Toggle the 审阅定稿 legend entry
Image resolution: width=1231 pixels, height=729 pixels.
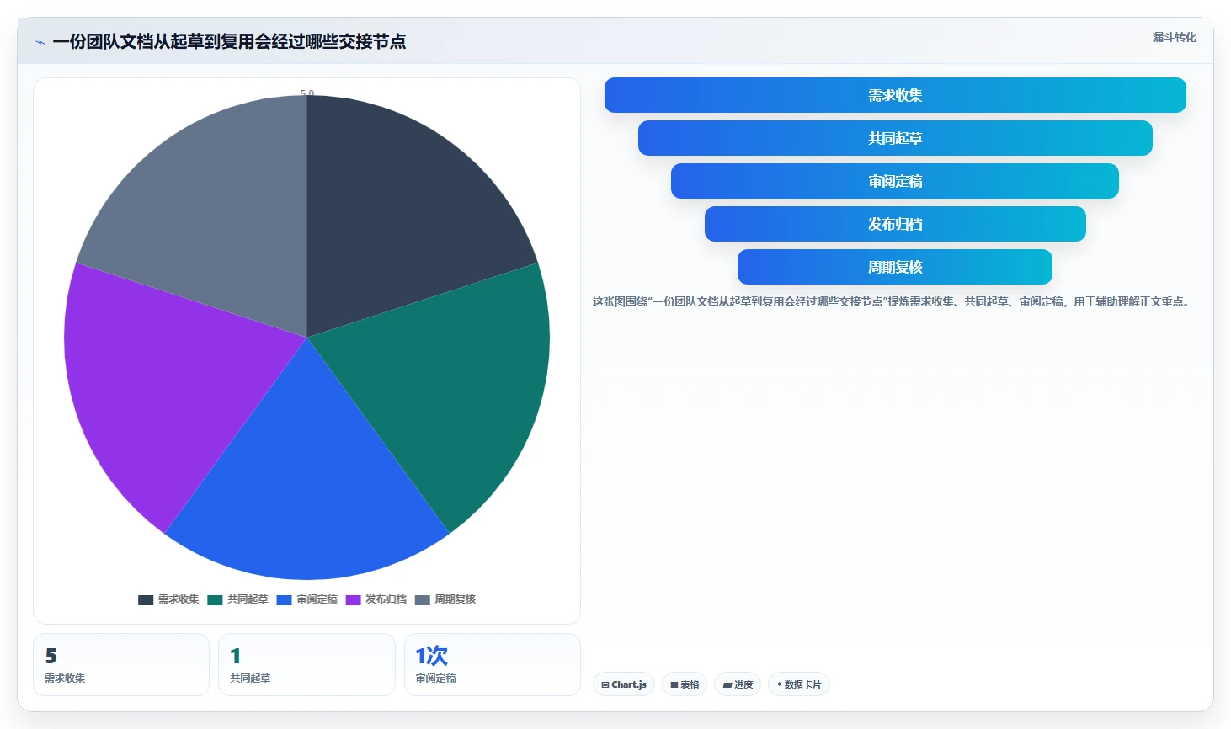pyautogui.click(x=306, y=599)
